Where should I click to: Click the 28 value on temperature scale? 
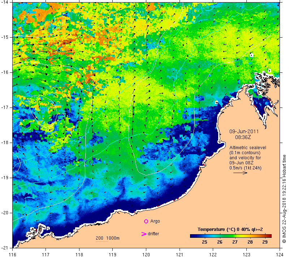(x=250, y=242)
